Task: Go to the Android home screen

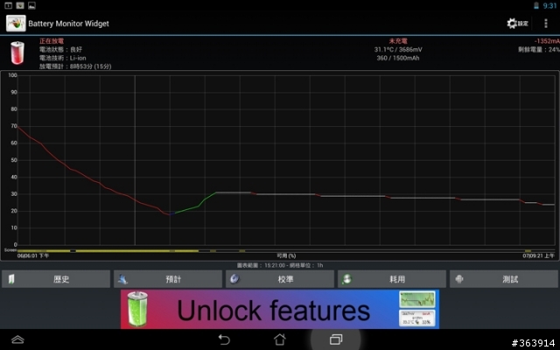Action: click(x=280, y=339)
